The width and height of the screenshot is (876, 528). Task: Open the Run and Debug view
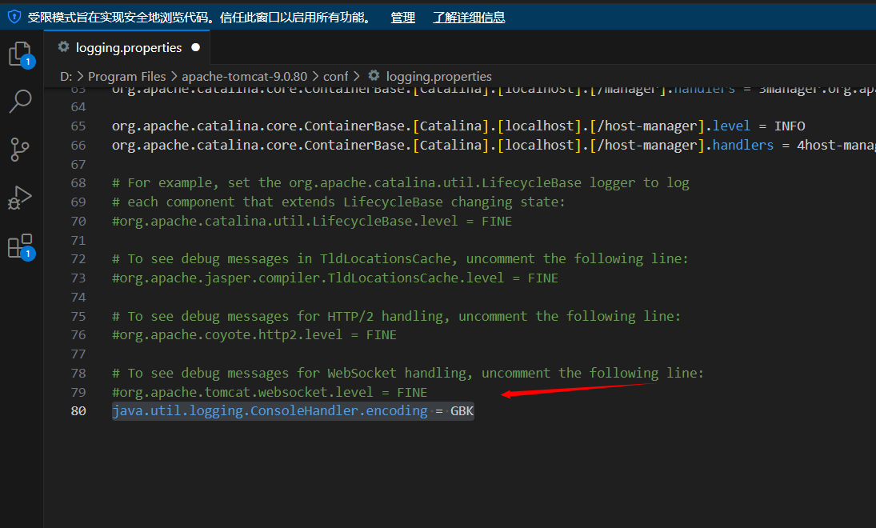click(21, 198)
